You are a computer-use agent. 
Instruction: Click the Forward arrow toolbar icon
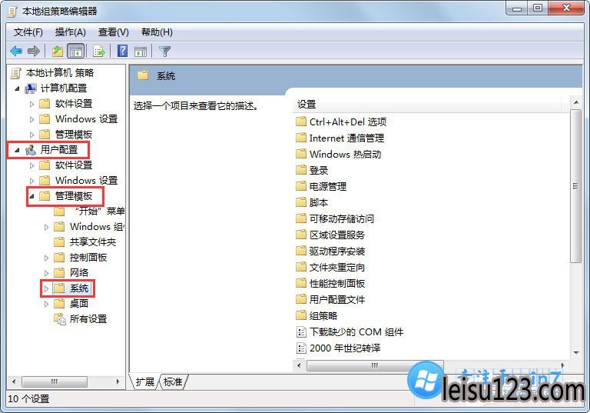pos(34,51)
